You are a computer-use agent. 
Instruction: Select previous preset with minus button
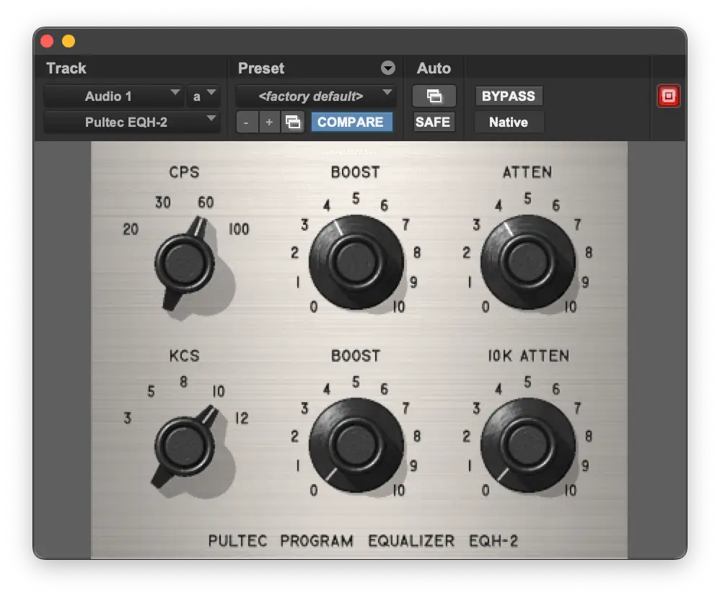click(x=247, y=122)
